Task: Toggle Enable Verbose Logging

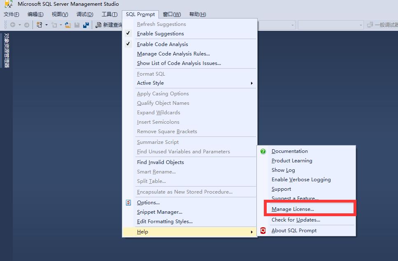Action: [x=301, y=180]
